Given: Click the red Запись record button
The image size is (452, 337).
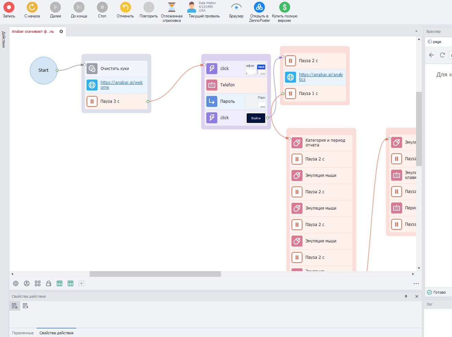Looking at the screenshot, I should point(9,7).
